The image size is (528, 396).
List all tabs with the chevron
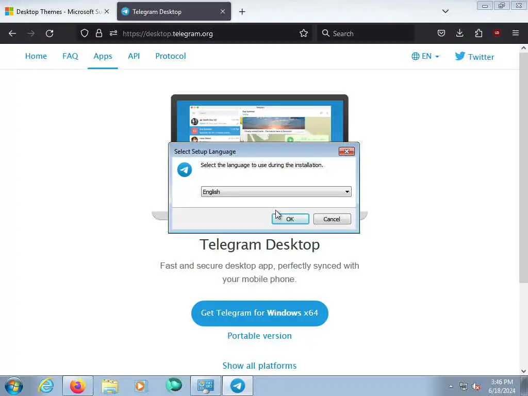pyautogui.click(x=445, y=11)
